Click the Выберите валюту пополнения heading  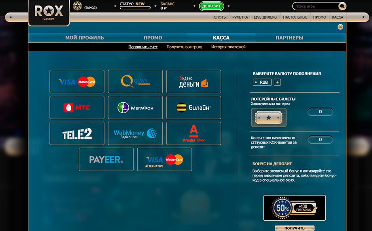[x=287, y=73]
